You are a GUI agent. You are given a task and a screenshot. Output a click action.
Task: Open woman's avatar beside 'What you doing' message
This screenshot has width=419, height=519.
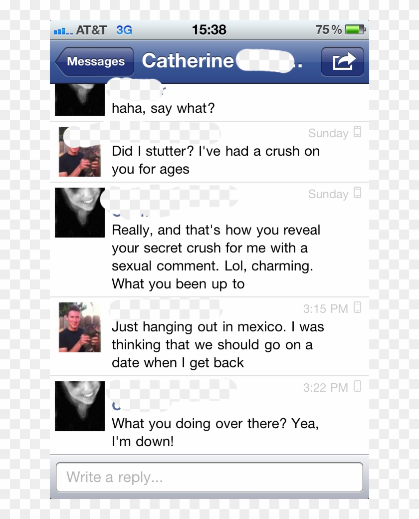tap(80, 406)
